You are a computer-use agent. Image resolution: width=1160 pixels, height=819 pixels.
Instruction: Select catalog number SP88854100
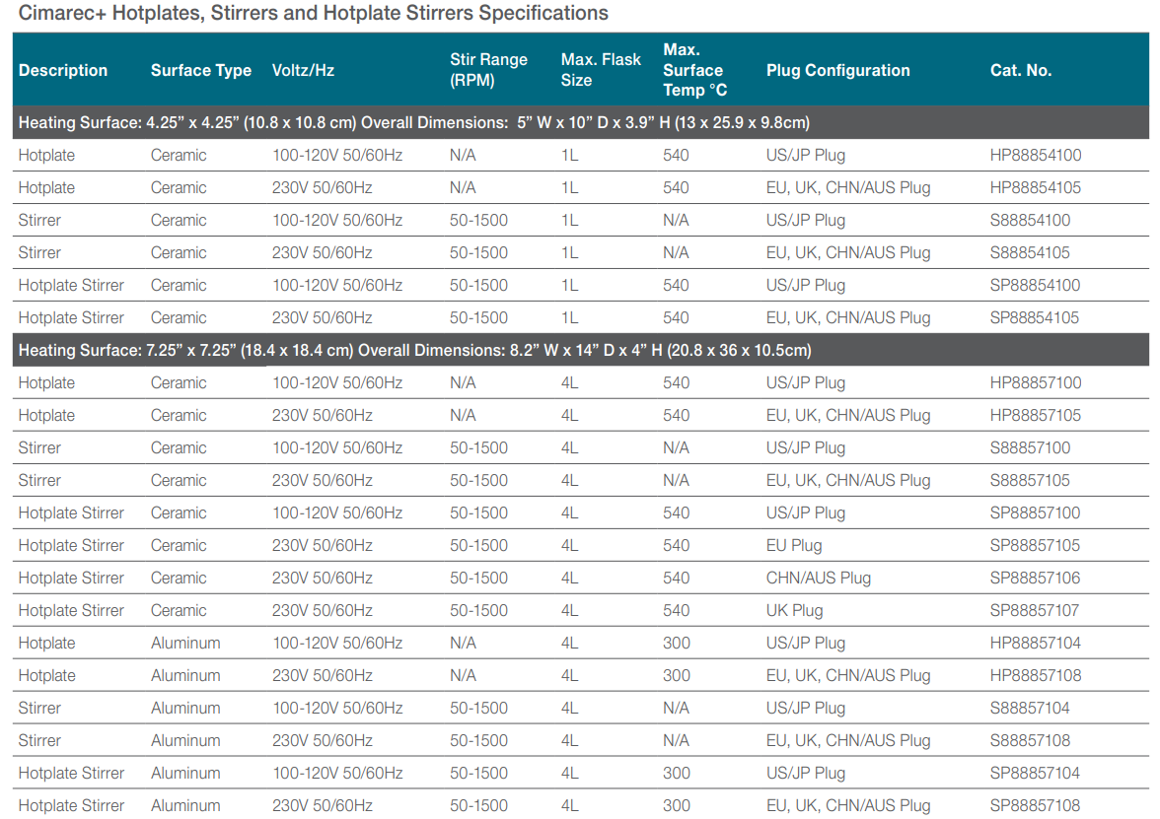[x=1035, y=286]
